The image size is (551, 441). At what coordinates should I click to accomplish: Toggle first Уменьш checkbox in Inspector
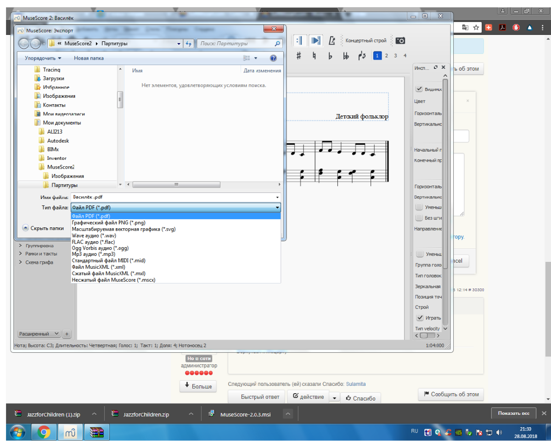tap(419, 207)
